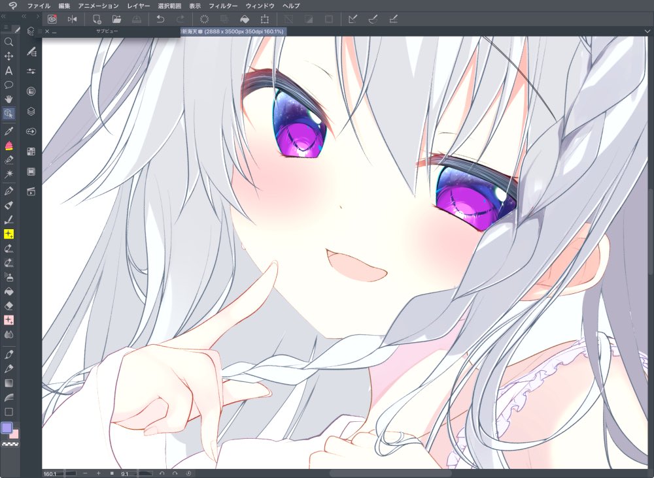
Task: Select the Text tool (A)
Action: [9, 71]
